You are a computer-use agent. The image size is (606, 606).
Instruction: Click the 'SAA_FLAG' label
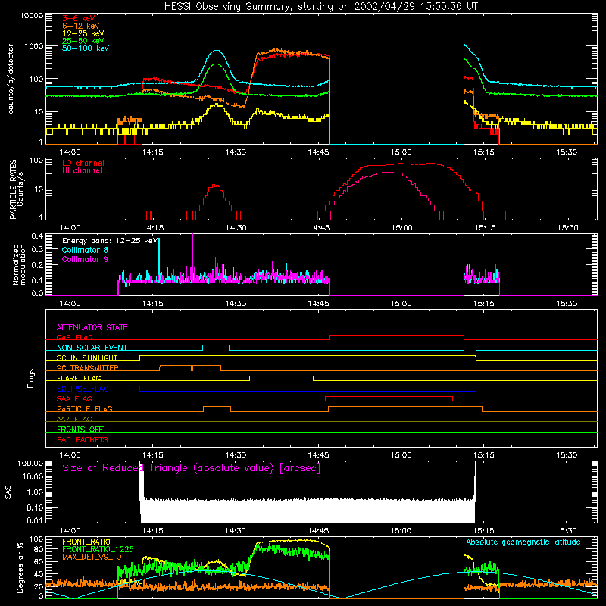pyautogui.click(x=74, y=398)
